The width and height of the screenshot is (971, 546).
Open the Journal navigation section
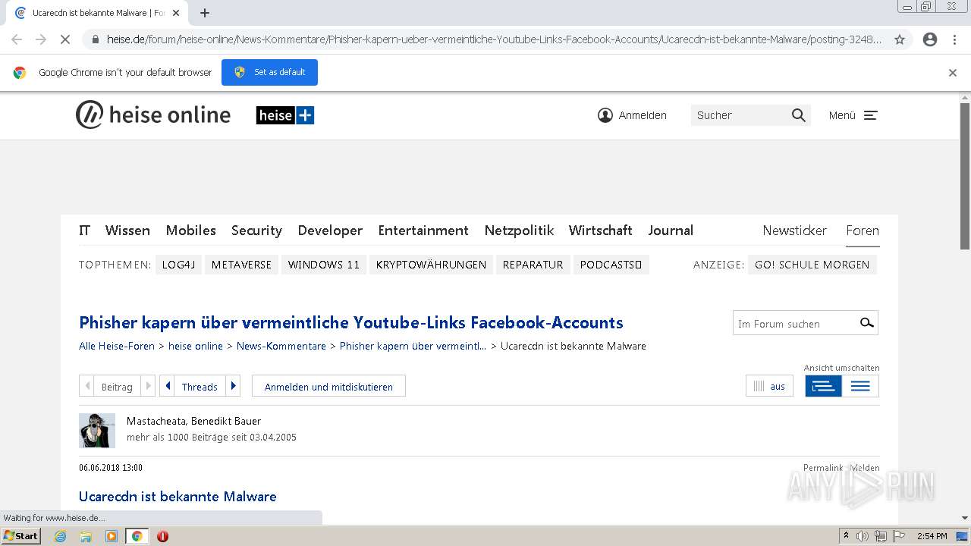pyautogui.click(x=671, y=231)
